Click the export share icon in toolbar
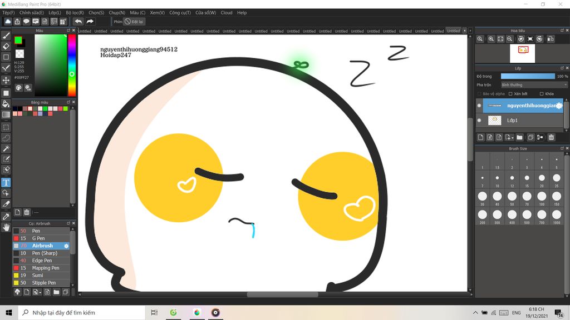570x320 pixels. (x=17, y=22)
